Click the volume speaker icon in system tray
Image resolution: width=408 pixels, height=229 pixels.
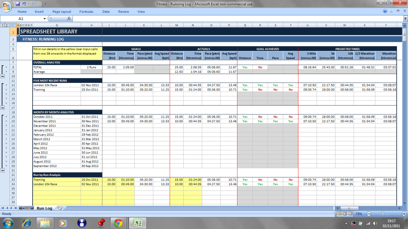(x=375, y=223)
